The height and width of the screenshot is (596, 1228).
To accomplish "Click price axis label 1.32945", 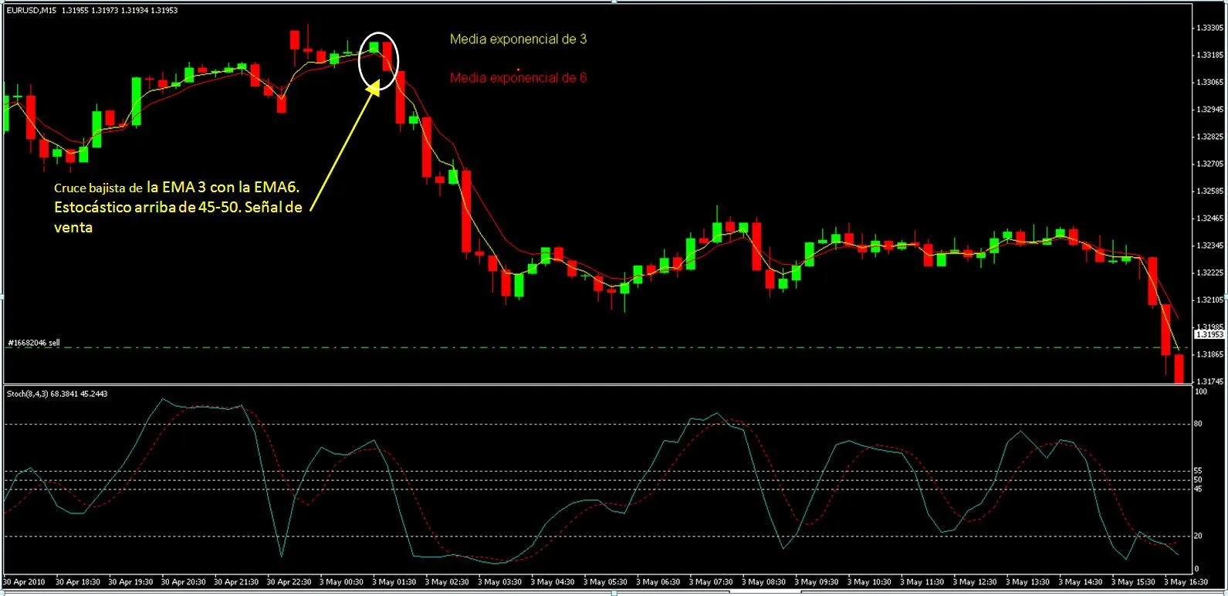I will tap(1209, 110).
